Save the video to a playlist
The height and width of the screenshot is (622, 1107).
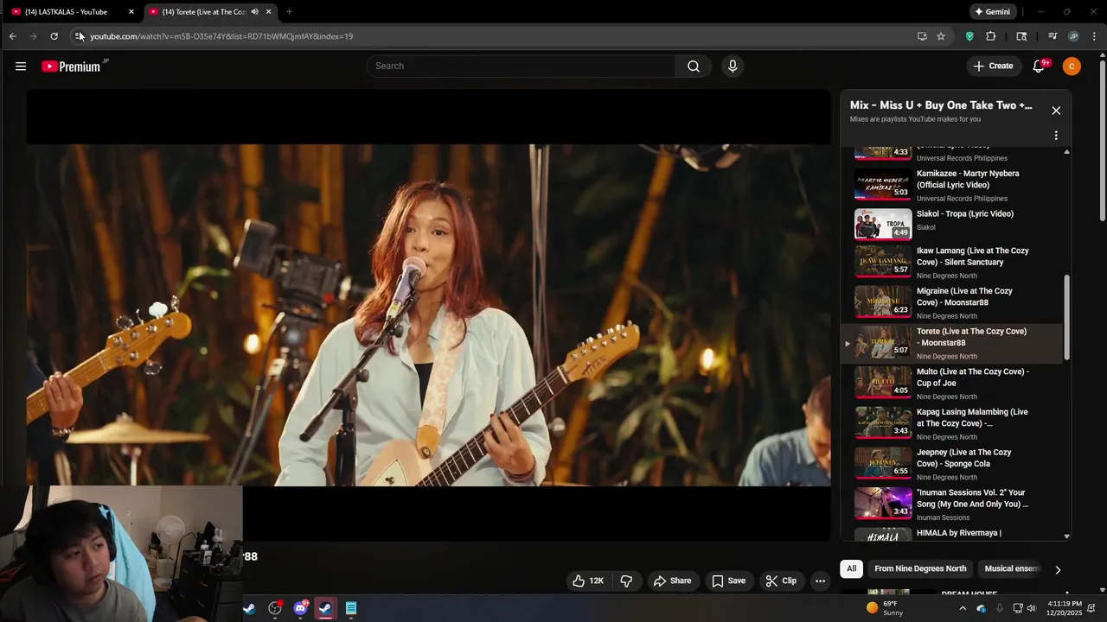[x=728, y=581]
